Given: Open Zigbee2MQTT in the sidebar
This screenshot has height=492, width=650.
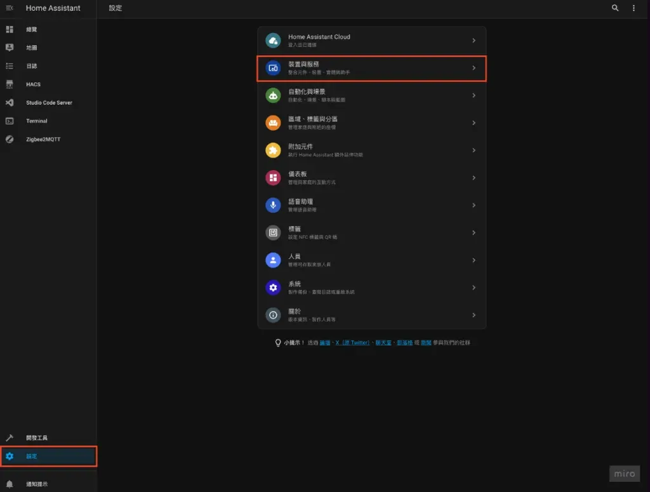Looking at the screenshot, I should [43, 139].
